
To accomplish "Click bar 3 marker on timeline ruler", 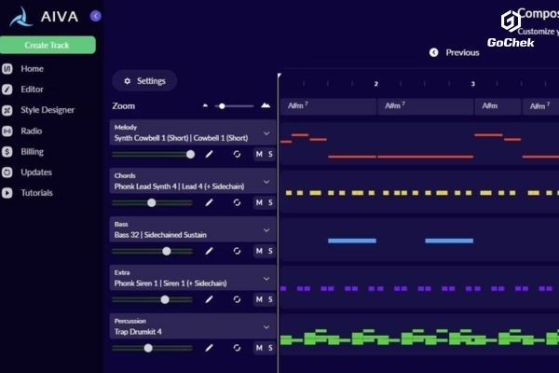I will coord(473,84).
